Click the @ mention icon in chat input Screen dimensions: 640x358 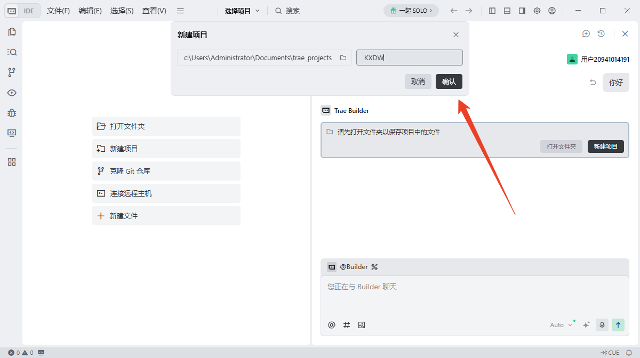coord(332,324)
